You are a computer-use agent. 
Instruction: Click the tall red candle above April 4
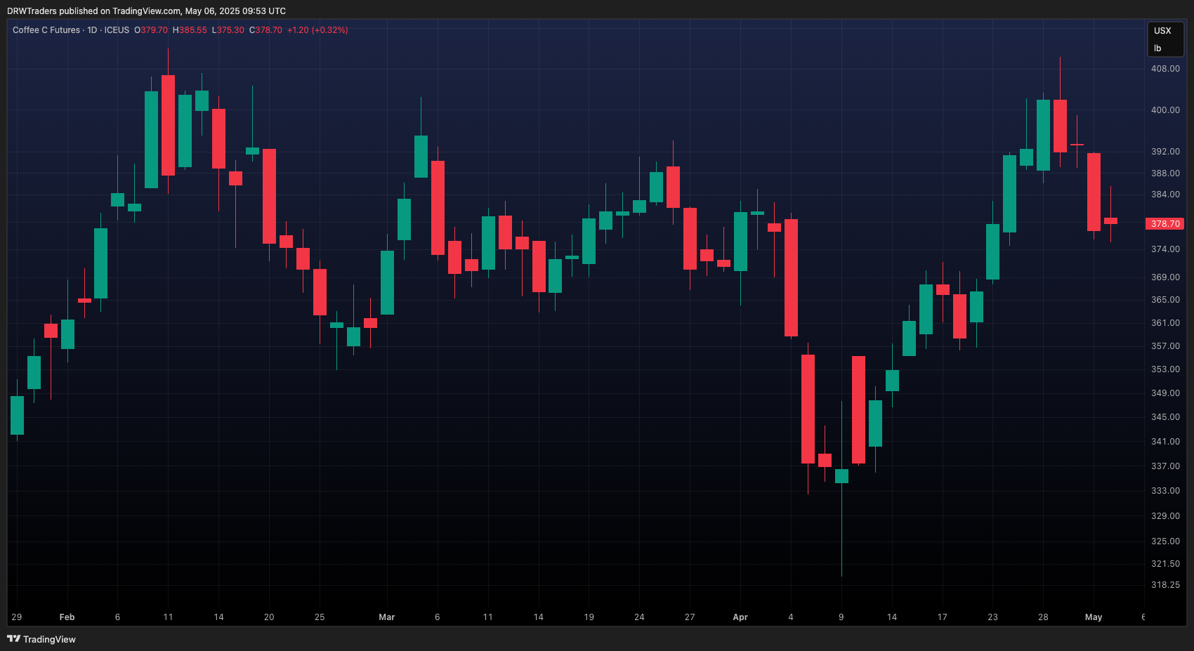click(x=791, y=277)
